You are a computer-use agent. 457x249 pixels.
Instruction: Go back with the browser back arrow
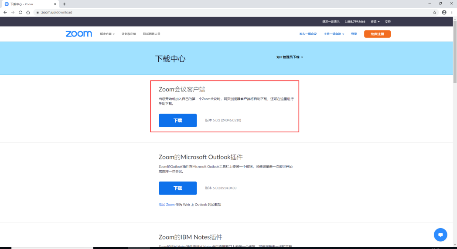coord(5,12)
